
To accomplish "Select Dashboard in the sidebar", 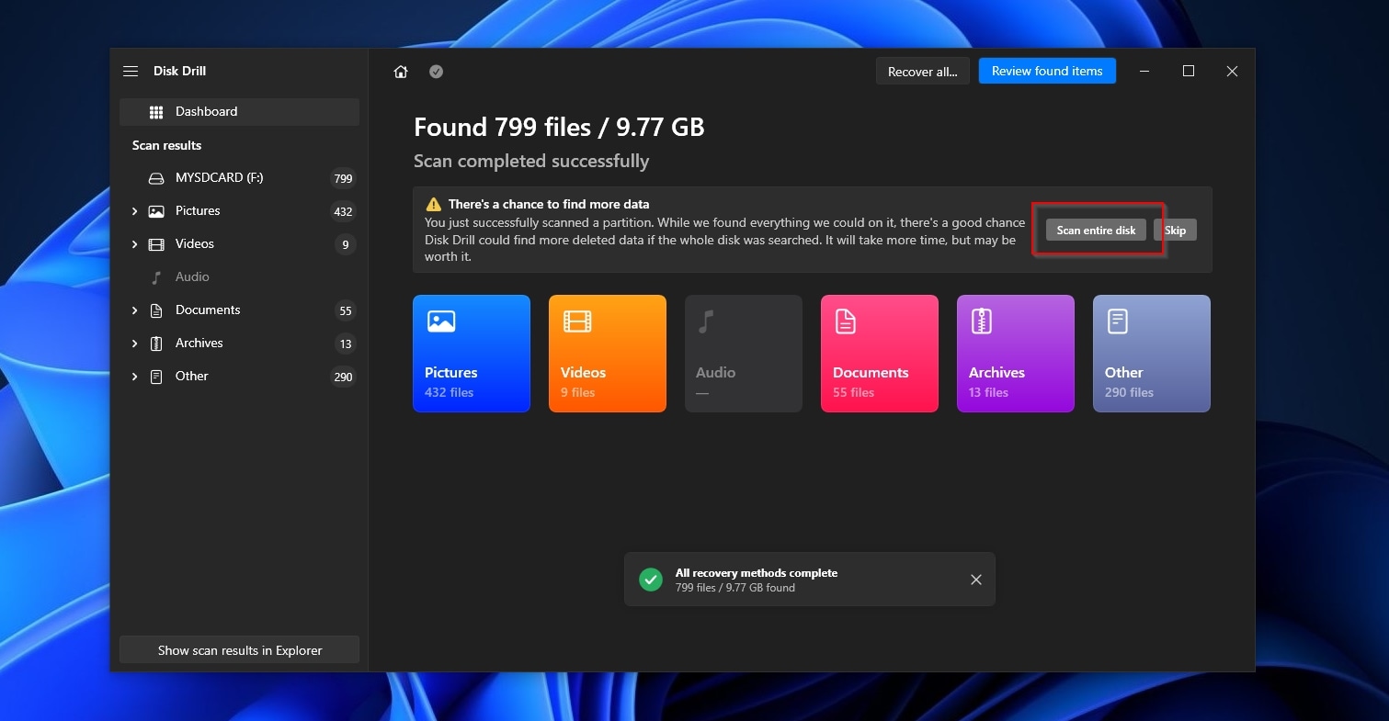I will pyautogui.click(x=239, y=112).
